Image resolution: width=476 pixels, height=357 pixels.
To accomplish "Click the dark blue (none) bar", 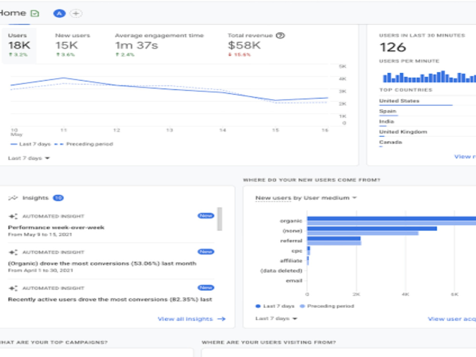I will pyautogui.click(x=372, y=228).
